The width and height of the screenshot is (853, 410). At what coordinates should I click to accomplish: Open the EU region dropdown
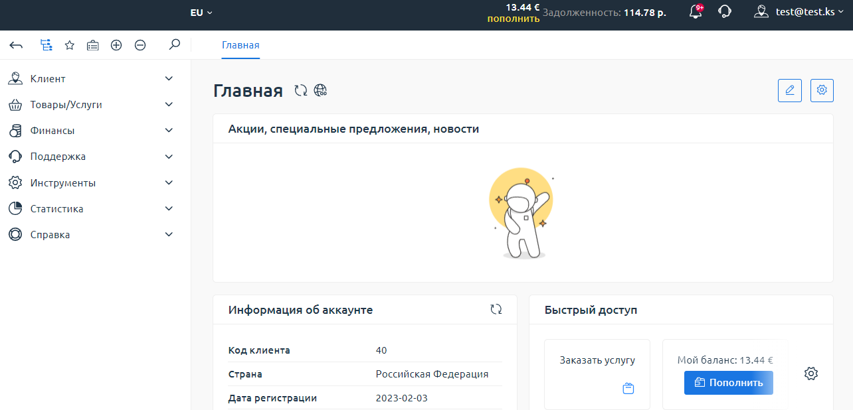click(x=201, y=13)
